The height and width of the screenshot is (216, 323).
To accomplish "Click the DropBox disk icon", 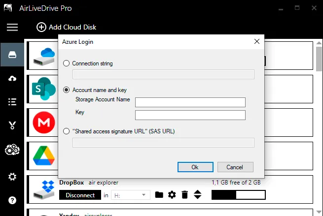I will point(44,189).
